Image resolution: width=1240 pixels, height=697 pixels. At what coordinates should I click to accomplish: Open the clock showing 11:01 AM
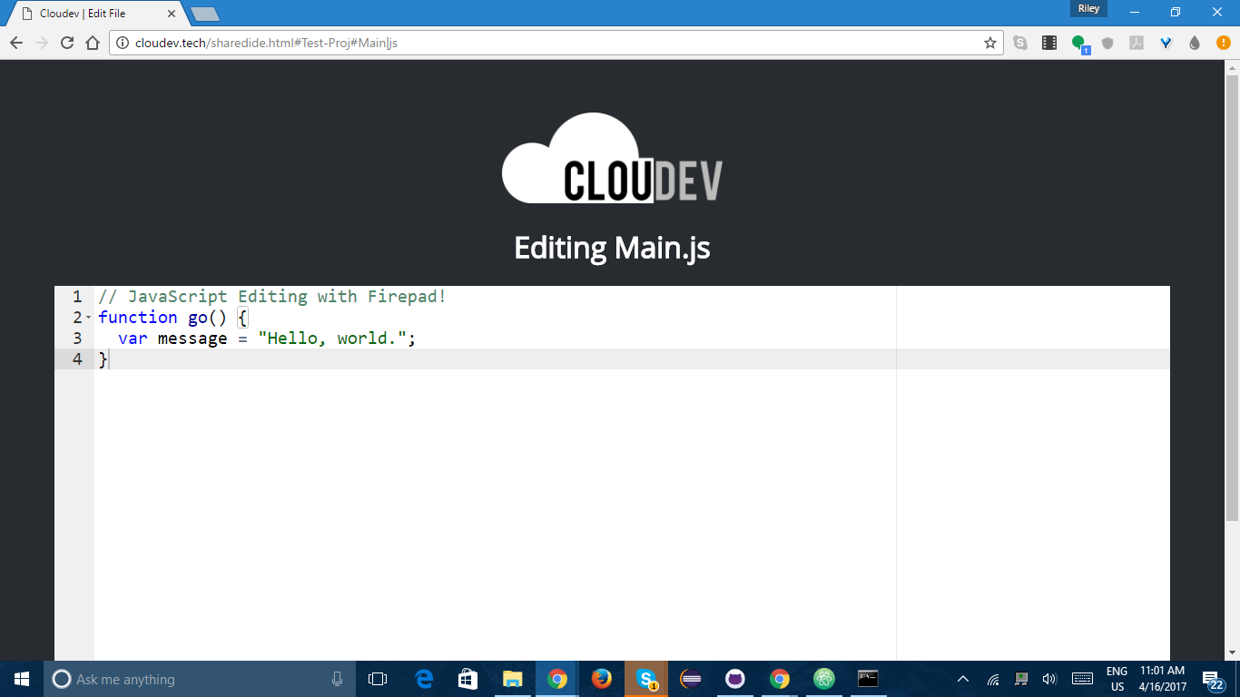point(1163,679)
